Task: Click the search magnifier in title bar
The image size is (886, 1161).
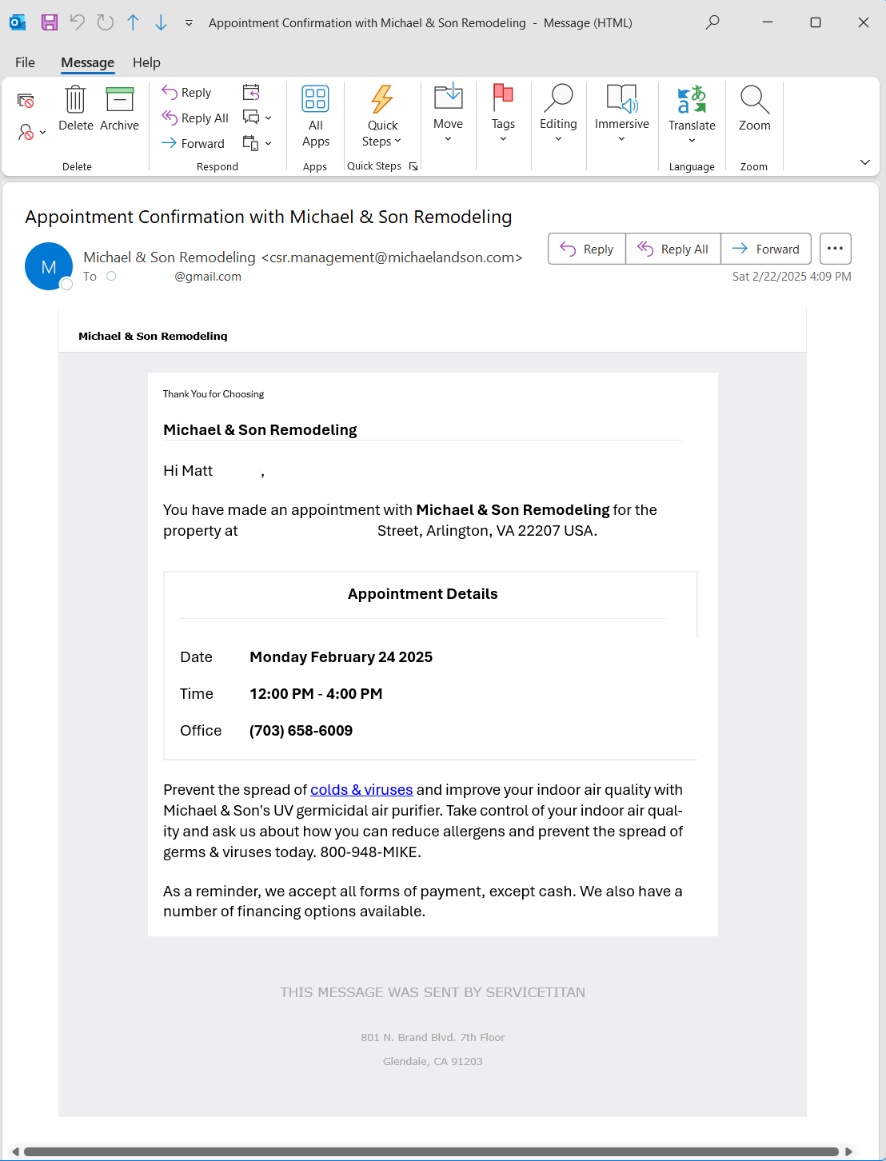Action: coord(712,22)
